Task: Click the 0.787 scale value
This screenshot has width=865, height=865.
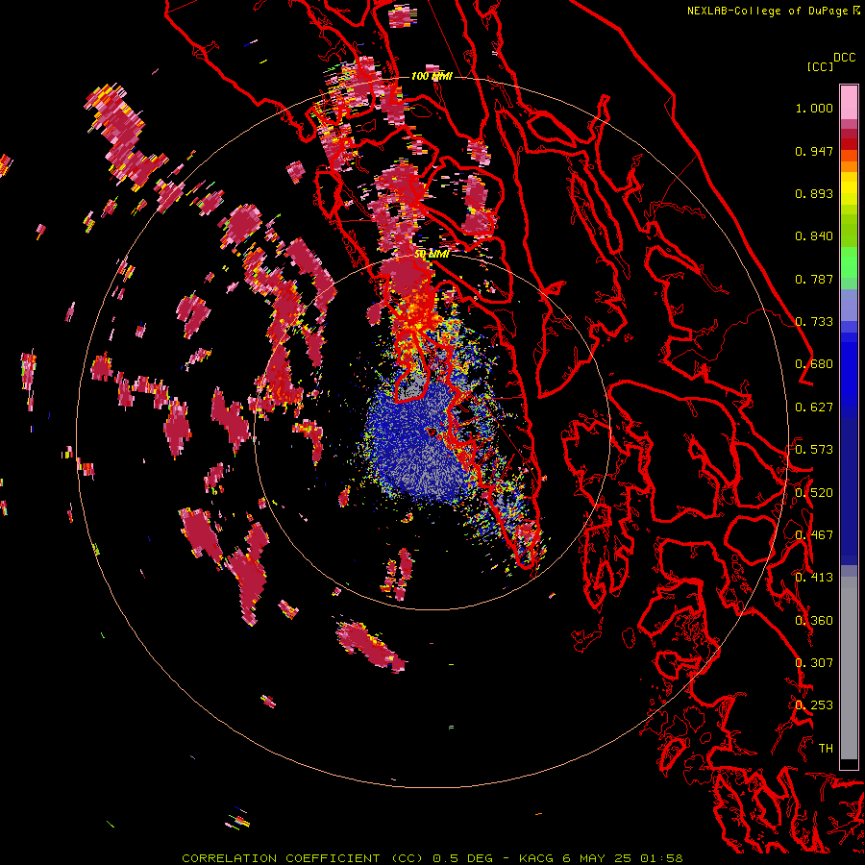Action: 814,279
